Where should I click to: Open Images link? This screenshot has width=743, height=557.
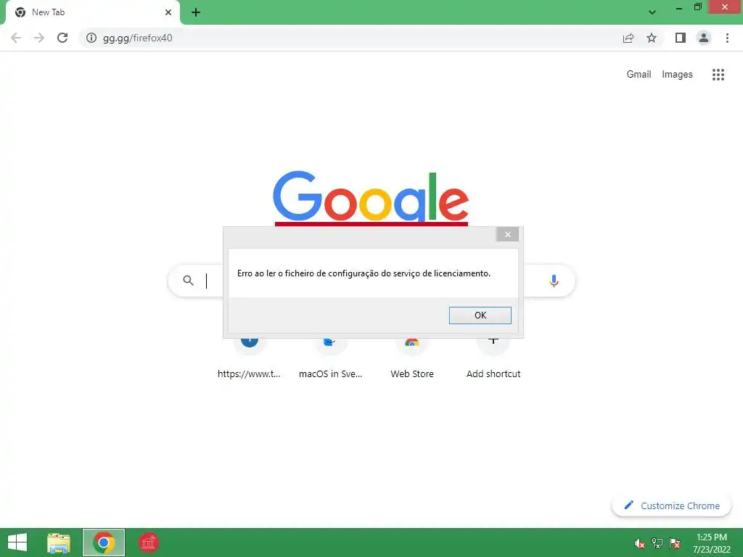tap(677, 75)
